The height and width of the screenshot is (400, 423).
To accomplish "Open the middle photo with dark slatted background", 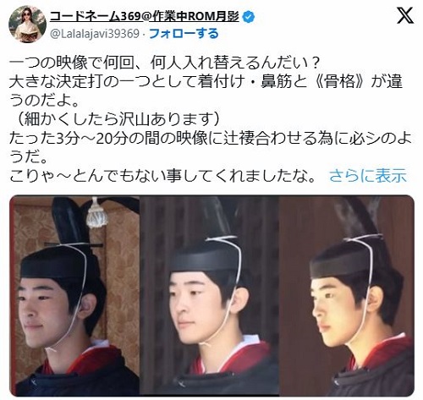I will pos(209,296).
